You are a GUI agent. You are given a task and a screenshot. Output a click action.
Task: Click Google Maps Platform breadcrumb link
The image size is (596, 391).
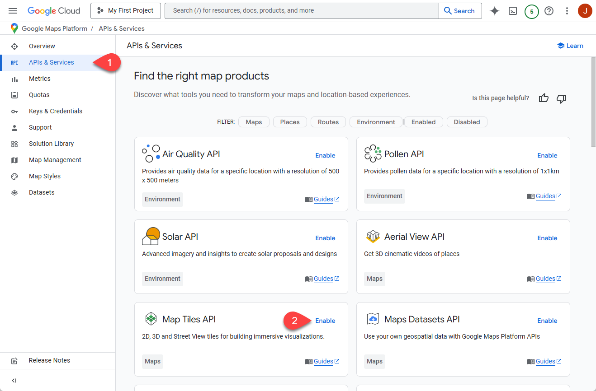(x=54, y=28)
